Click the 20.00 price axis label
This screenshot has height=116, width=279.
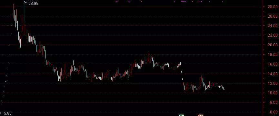tap(273, 45)
